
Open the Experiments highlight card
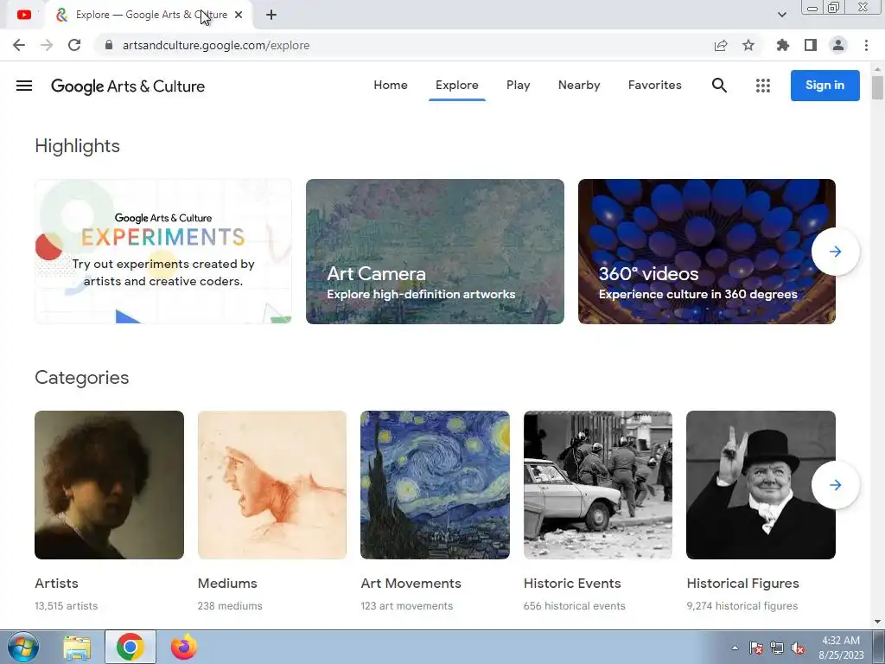[163, 252]
